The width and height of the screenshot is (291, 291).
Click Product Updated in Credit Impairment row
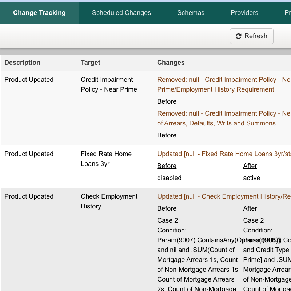point(29,80)
